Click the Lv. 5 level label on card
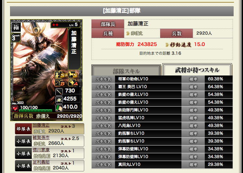The width and height of the screenshot is (243, 173). tap(74, 25)
